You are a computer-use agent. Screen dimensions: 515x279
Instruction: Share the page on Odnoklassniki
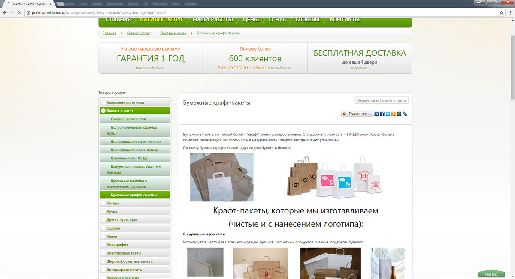tap(394, 114)
